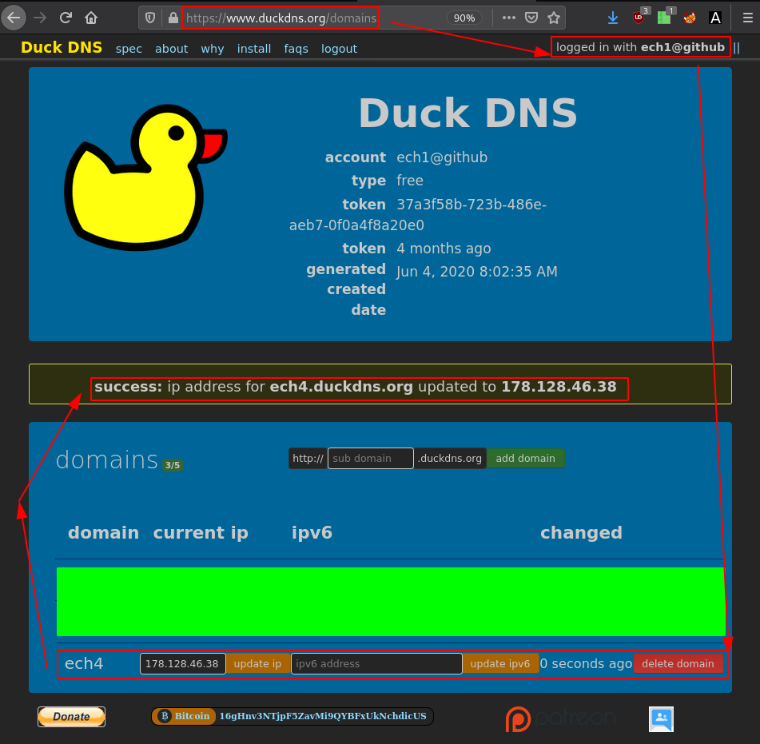Open the faqs navigation link

point(296,49)
